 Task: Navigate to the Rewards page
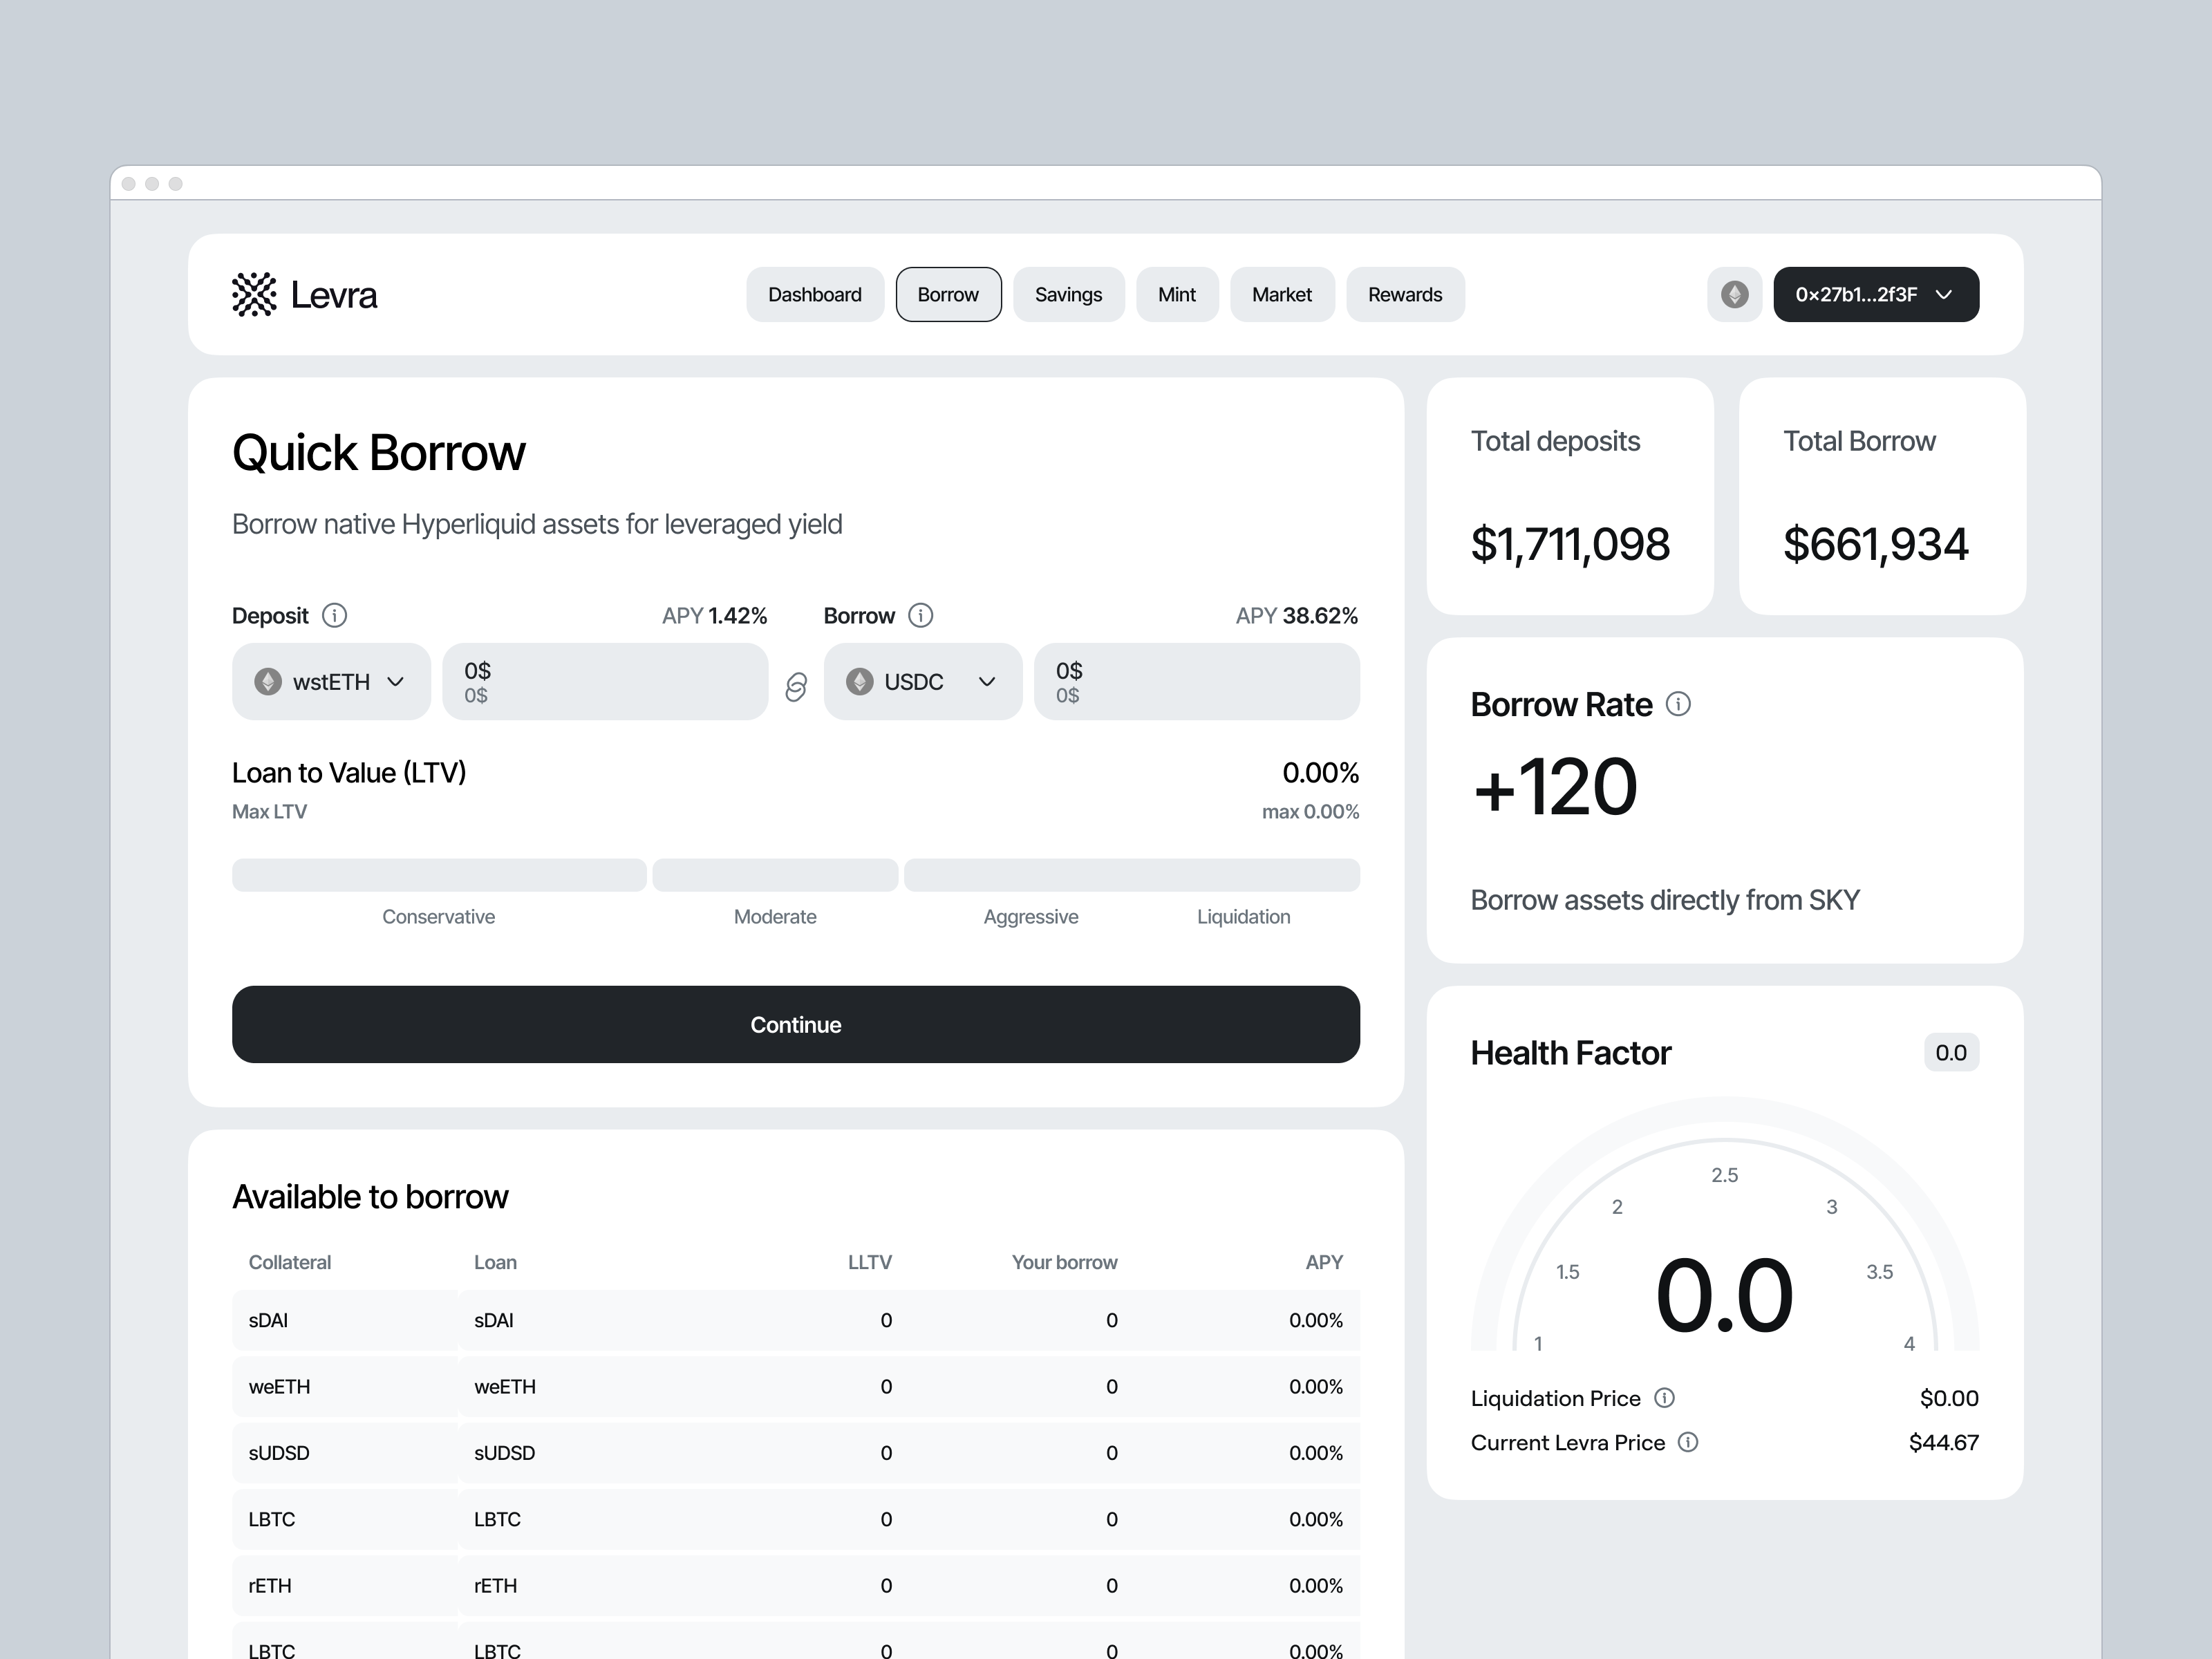click(1405, 294)
